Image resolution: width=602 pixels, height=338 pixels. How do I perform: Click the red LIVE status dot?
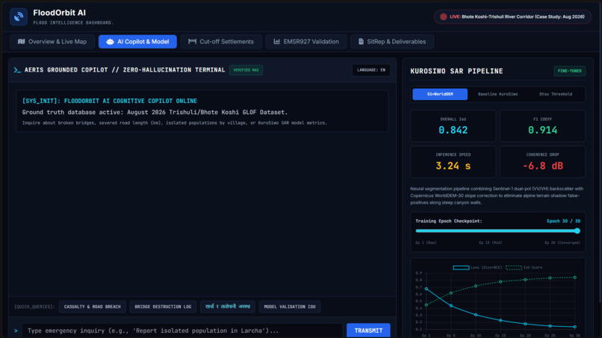pos(444,17)
